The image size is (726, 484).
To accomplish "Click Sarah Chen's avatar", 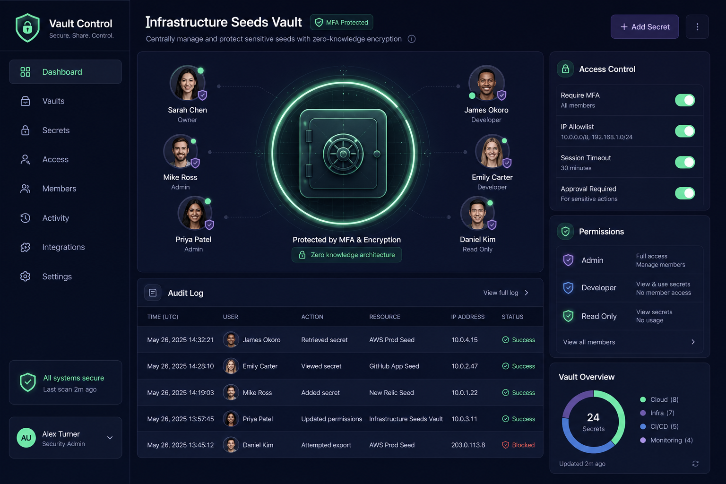I will 188,83.
